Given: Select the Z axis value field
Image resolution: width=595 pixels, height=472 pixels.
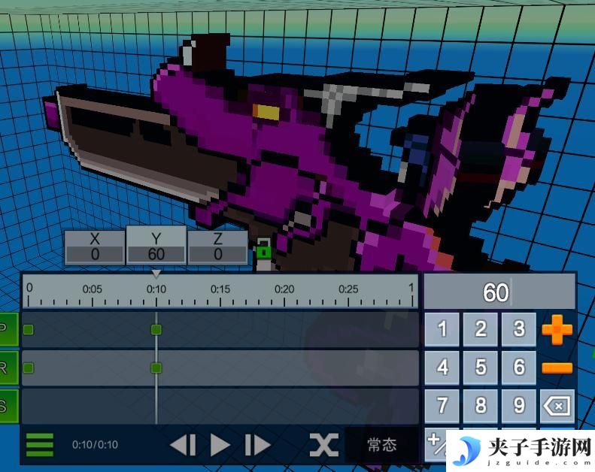Looking at the screenshot, I should [x=217, y=247].
